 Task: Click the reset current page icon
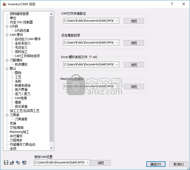pyautogui.click(x=18, y=163)
